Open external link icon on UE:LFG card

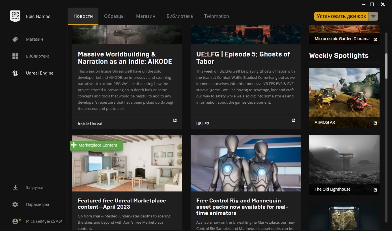[x=294, y=120]
